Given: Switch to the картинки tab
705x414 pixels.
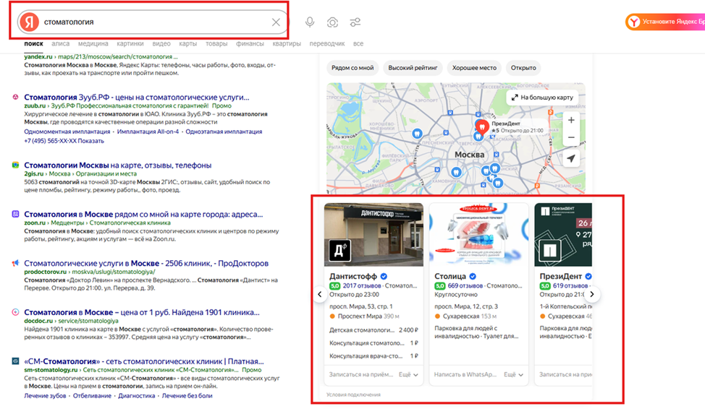Looking at the screenshot, I should pos(130,43).
